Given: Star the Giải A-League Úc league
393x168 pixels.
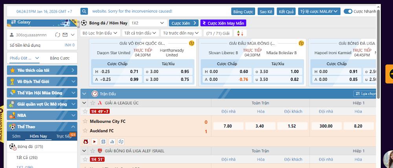Looking at the screenshot, I should coord(93,103).
